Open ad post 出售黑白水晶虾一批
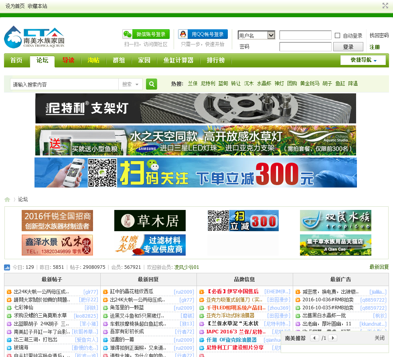The image size is (393, 357). point(324,316)
